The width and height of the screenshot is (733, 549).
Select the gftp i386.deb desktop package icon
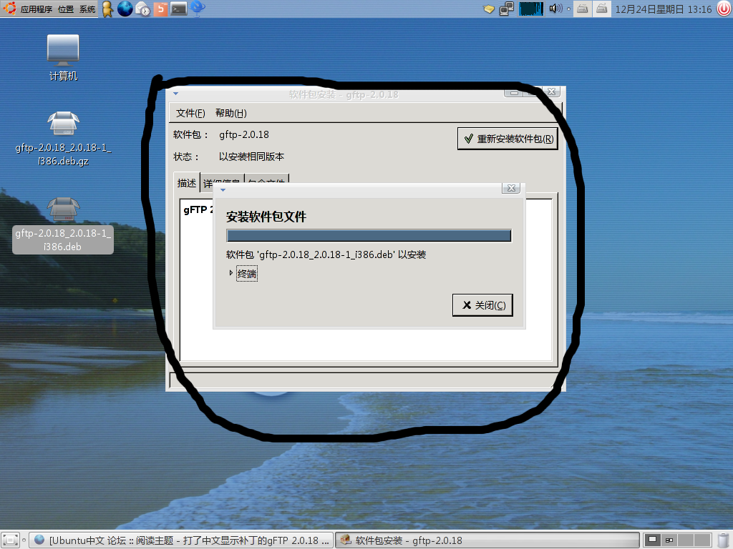pyautogui.click(x=63, y=225)
